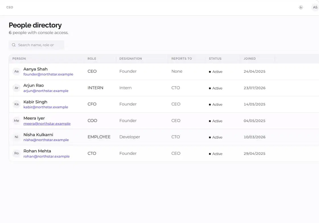Click Rohan Mehta's Active status

216,154
